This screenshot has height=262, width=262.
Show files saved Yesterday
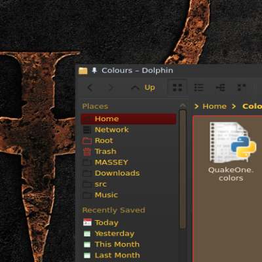(128, 233)
